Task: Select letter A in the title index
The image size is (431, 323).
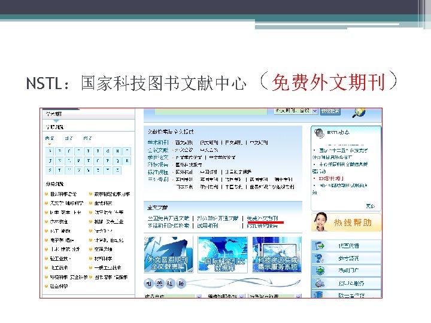Action: pyautogui.click(x=50, y=151)
